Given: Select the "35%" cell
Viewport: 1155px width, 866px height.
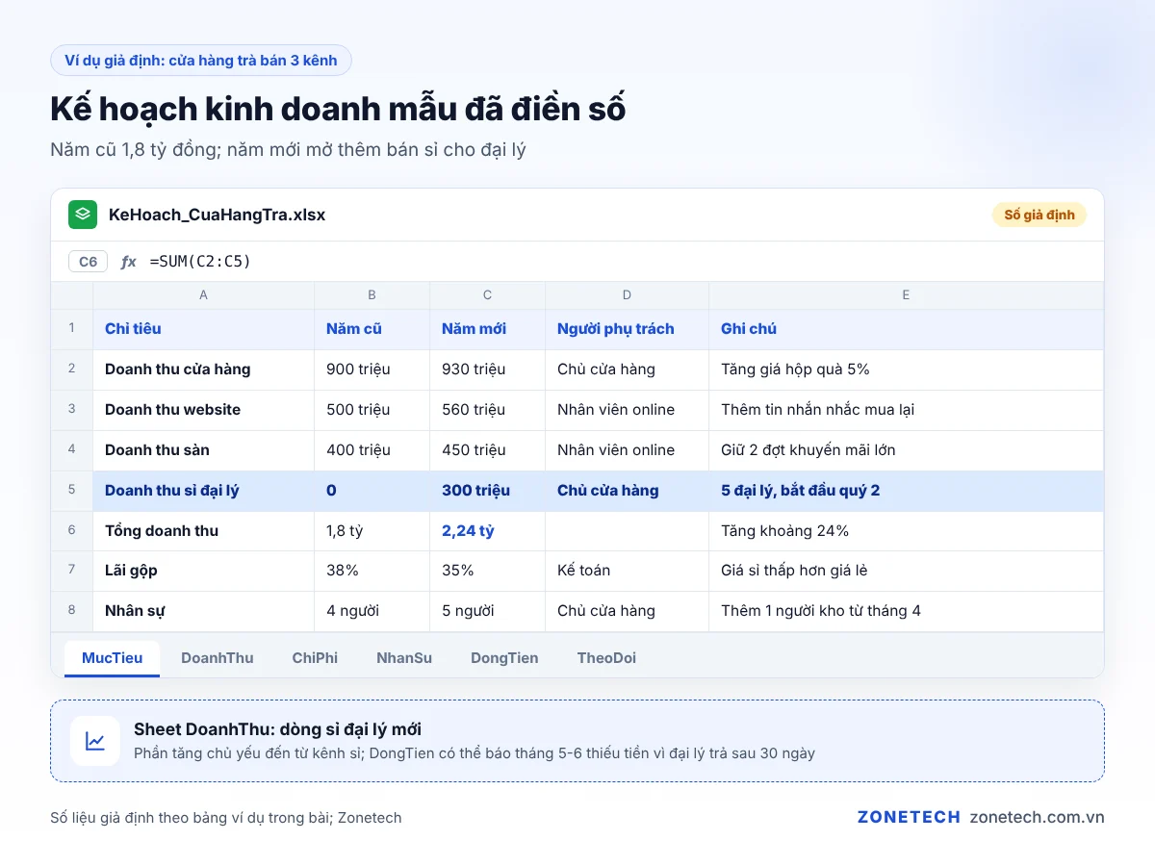Looking at the screenshot, I should (x=487, y=571).
